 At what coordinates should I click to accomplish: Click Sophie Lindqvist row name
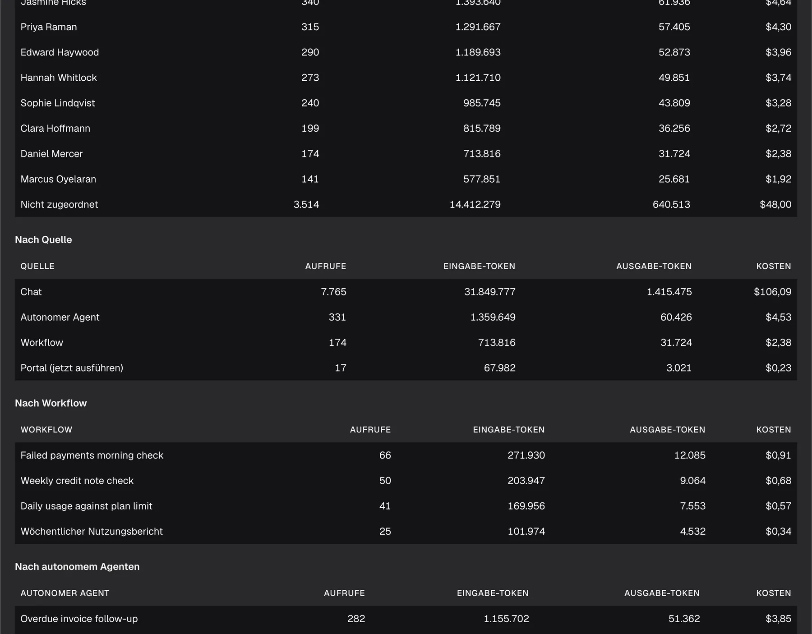pos(58,103)
